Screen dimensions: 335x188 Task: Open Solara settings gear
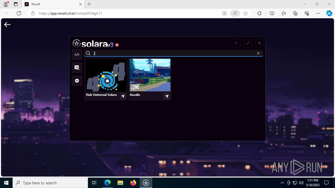pos(77,81)
